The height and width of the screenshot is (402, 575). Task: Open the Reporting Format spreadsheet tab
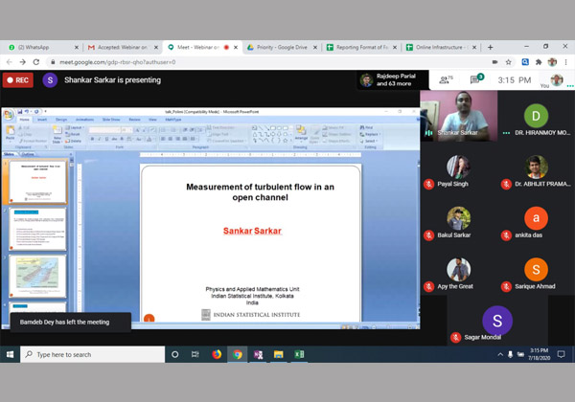(x=360, y=46)
